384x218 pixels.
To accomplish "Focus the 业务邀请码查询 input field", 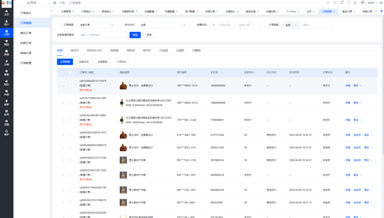I will coord(102,35).
